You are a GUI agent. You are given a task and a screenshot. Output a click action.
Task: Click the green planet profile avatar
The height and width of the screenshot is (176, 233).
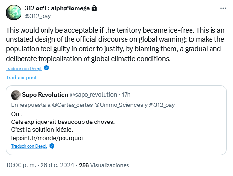click(14, 13)
